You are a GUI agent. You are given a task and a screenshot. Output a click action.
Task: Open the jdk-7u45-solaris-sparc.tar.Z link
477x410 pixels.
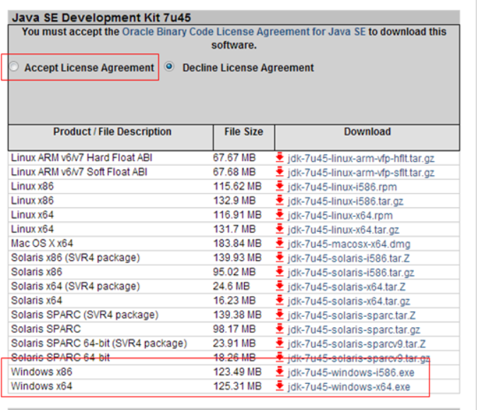point(351,316)
